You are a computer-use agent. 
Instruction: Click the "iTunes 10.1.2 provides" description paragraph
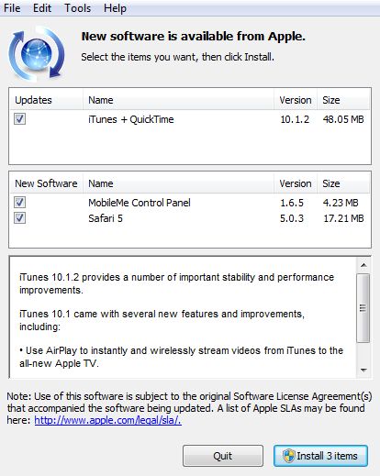click(x=176, y=283)
